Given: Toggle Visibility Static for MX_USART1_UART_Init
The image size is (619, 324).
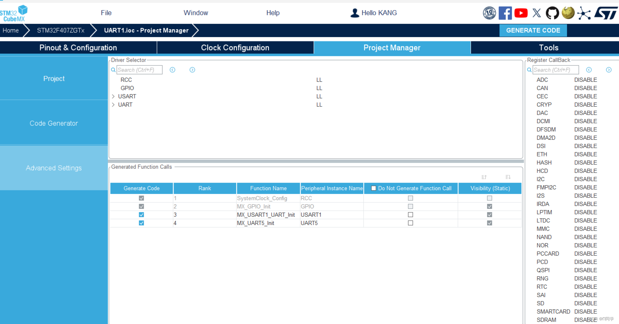Looking at the screenshot, I should click(x=490, y=215).
